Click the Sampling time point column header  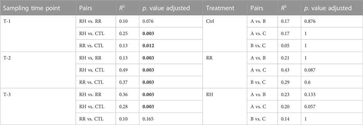coord(31,8)
